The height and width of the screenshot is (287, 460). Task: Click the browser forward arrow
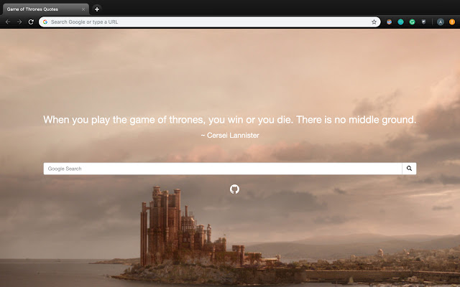click(19, 22)
